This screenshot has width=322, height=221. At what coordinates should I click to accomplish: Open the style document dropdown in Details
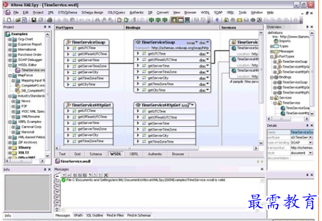click(x=310, y=153)
